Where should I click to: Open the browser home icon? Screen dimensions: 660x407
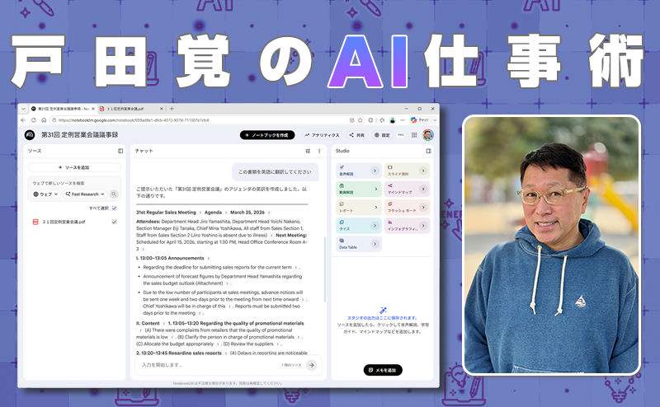(x=44, y=120)
